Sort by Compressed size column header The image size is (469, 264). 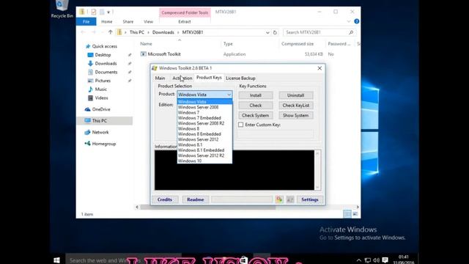click(x=298, y=44)
